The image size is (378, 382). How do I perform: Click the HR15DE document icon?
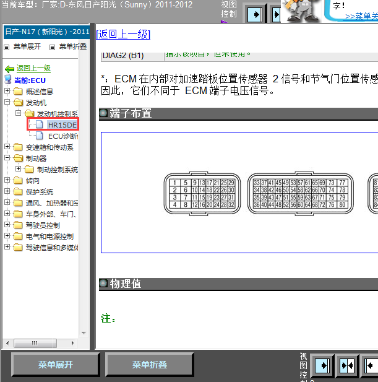tap(40, 124)
